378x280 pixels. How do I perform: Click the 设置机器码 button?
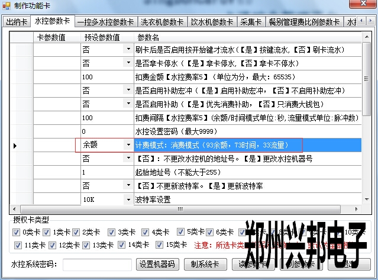point(157,264)
